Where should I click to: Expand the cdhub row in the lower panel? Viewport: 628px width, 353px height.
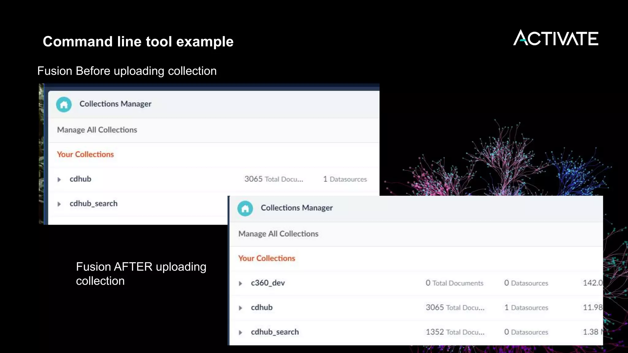[x=240, y=308]
